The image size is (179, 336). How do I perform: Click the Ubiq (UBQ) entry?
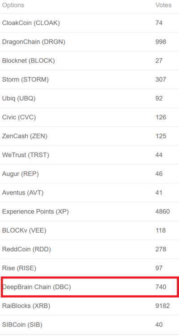[x=89, y=98]
